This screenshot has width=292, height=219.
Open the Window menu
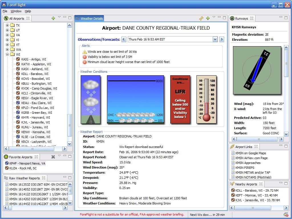16,11
